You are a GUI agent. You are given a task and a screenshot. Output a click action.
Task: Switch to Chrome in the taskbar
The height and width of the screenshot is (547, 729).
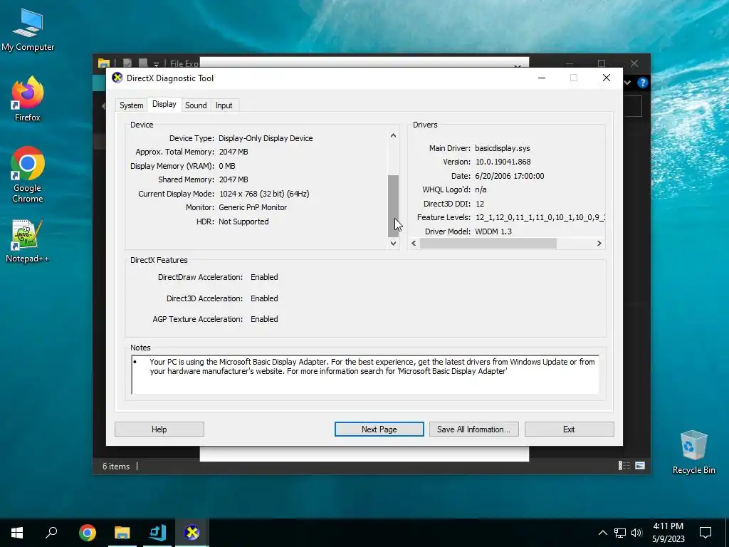[x=88, y=533]
